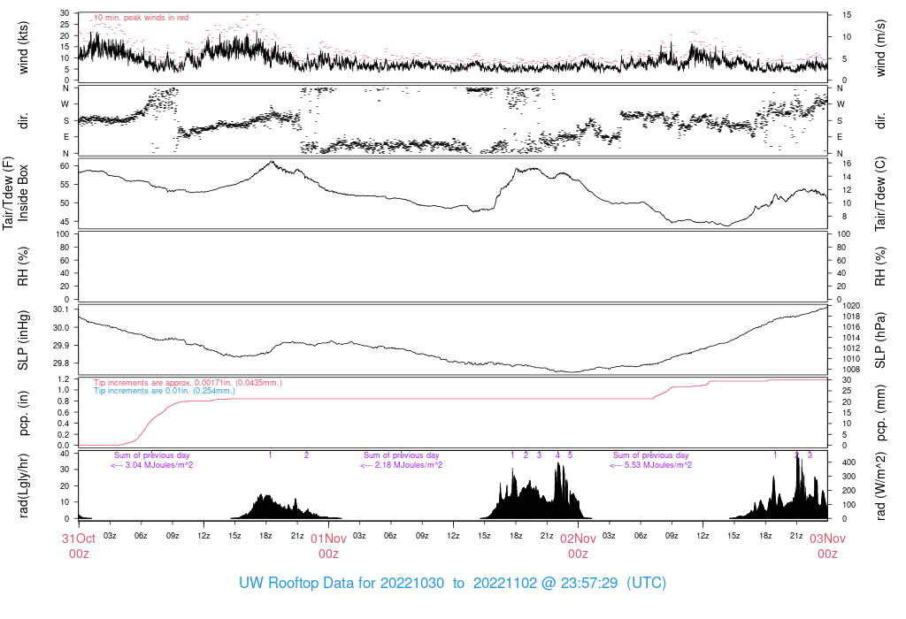Click purple '5' above 01Nov radiation peaks
This screenshot has height=619, width=906.
tap(571, 455)
